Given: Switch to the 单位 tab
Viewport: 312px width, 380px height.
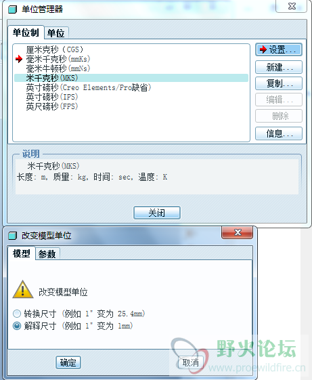Looking at the screenshot, I should [x=56, y=33].
